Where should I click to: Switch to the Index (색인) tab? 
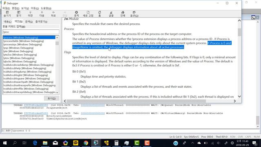(x=18, y=21)
